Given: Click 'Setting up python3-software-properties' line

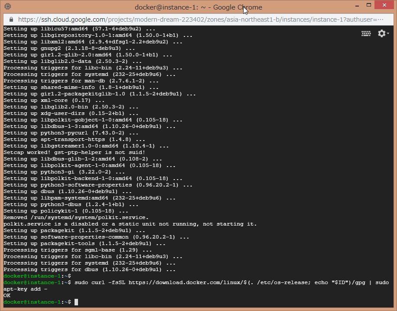Looking at the screenshot, I should click(x=98, y=185).
